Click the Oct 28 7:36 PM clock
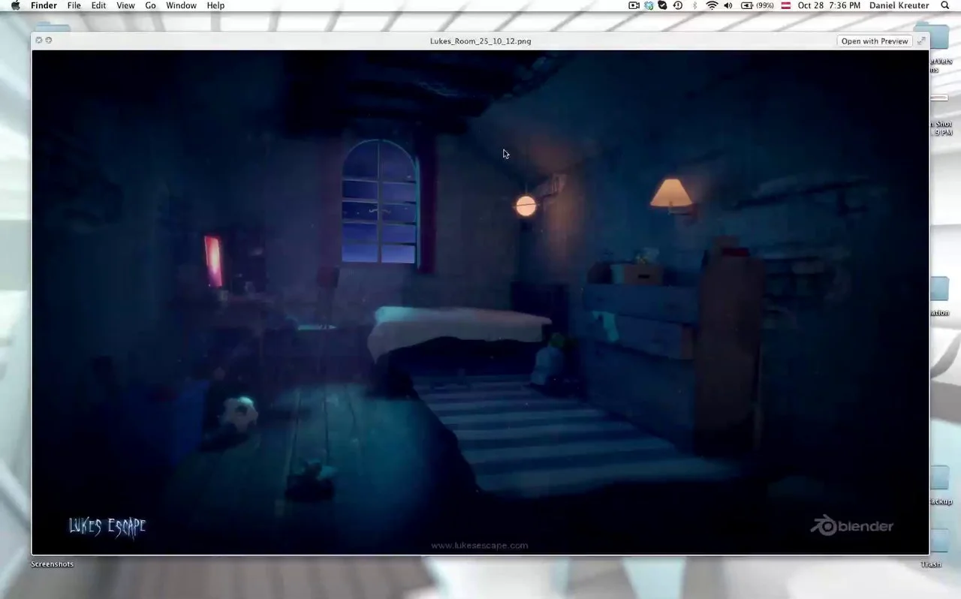The width and height of the screenshot is (961, 599). [829, 5]
